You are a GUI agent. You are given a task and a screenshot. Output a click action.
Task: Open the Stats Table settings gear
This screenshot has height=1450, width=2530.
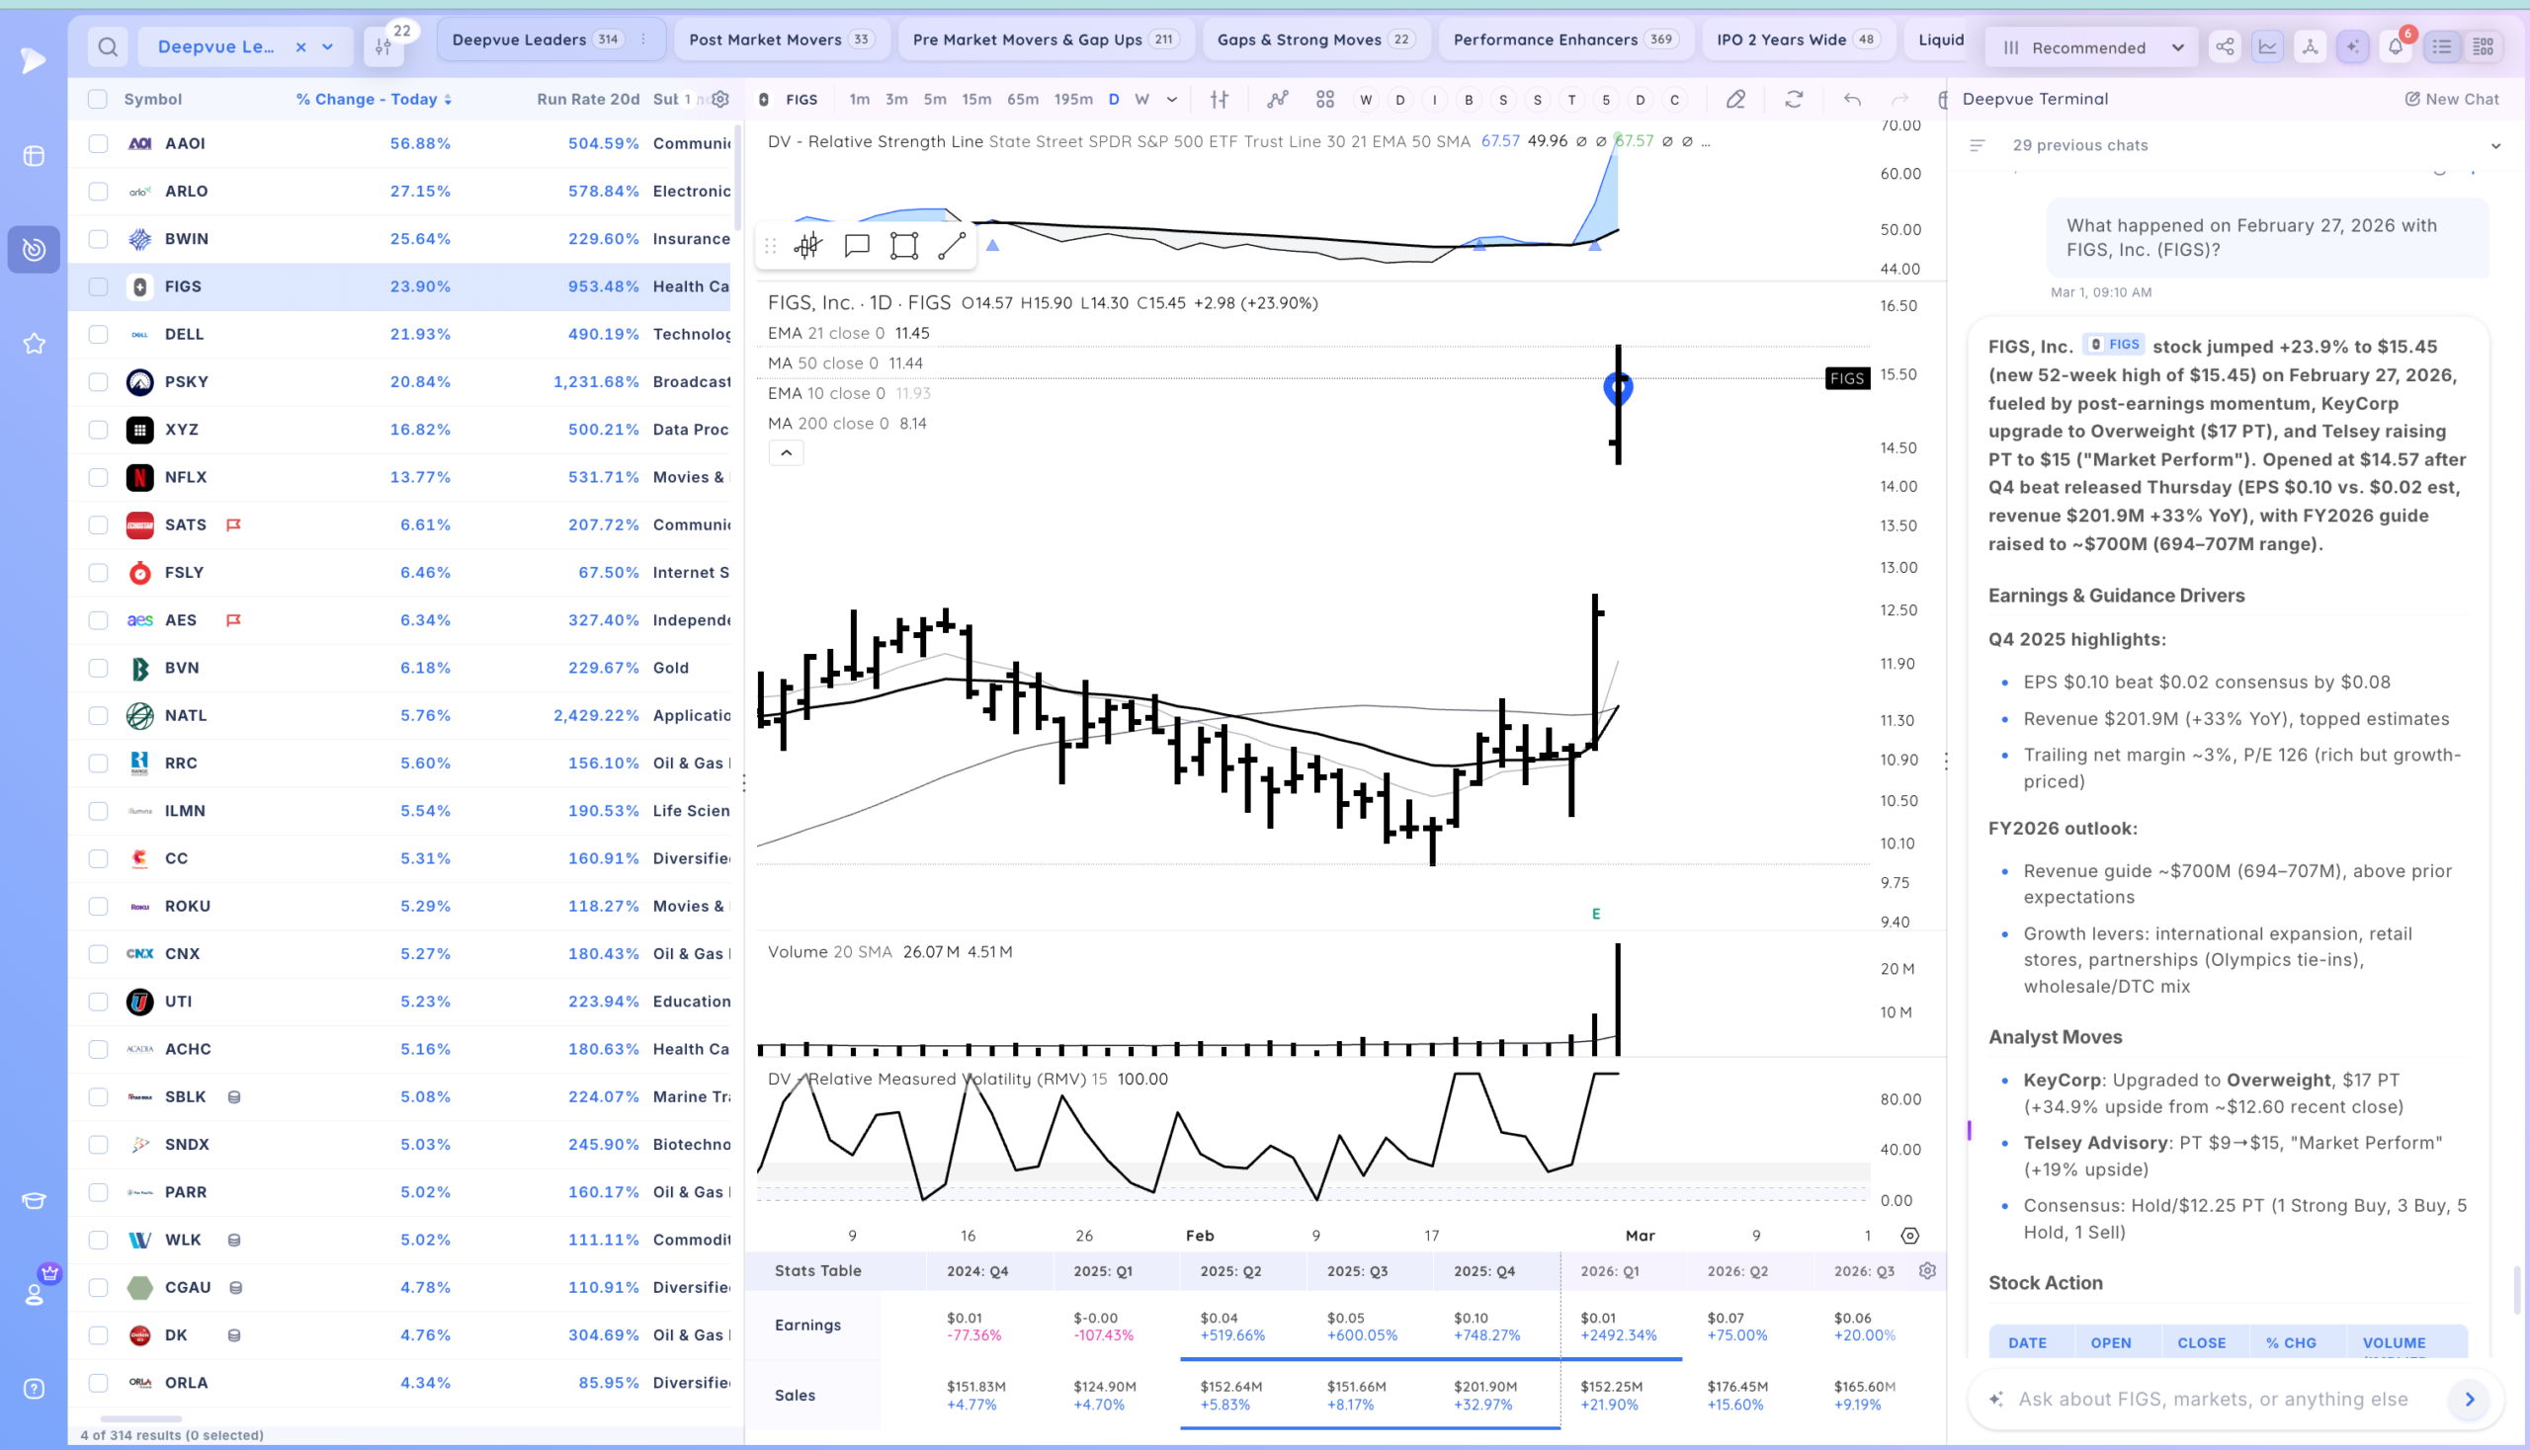point(1927,1271)
